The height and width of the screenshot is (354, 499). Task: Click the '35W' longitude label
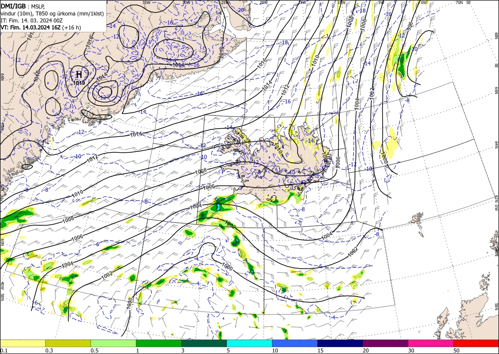[146, 2]
